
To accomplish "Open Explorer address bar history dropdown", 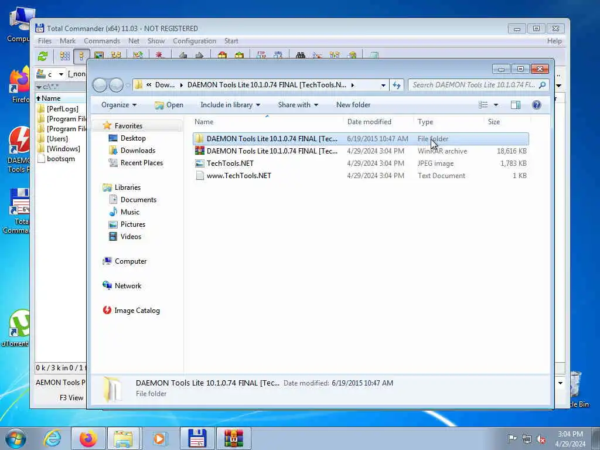I will tap(383, 86).
